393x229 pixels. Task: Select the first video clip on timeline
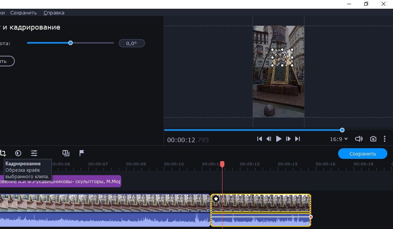pyautogui.click(x=105, y=203)
